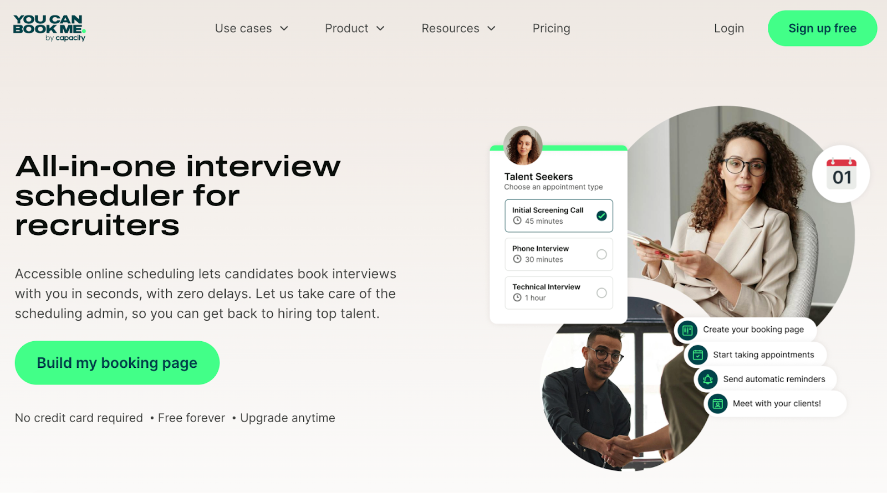Viewport: 887px width, 493px height.
Task: Click the Send automatic reminders bell icon
Action: (707, 379)
